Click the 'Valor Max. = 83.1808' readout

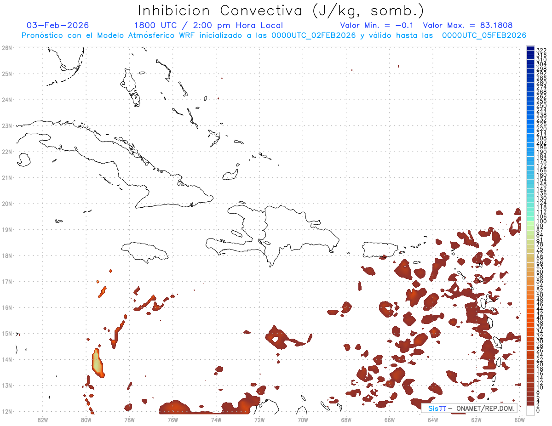pyautogui.click(x=467, y=25)
